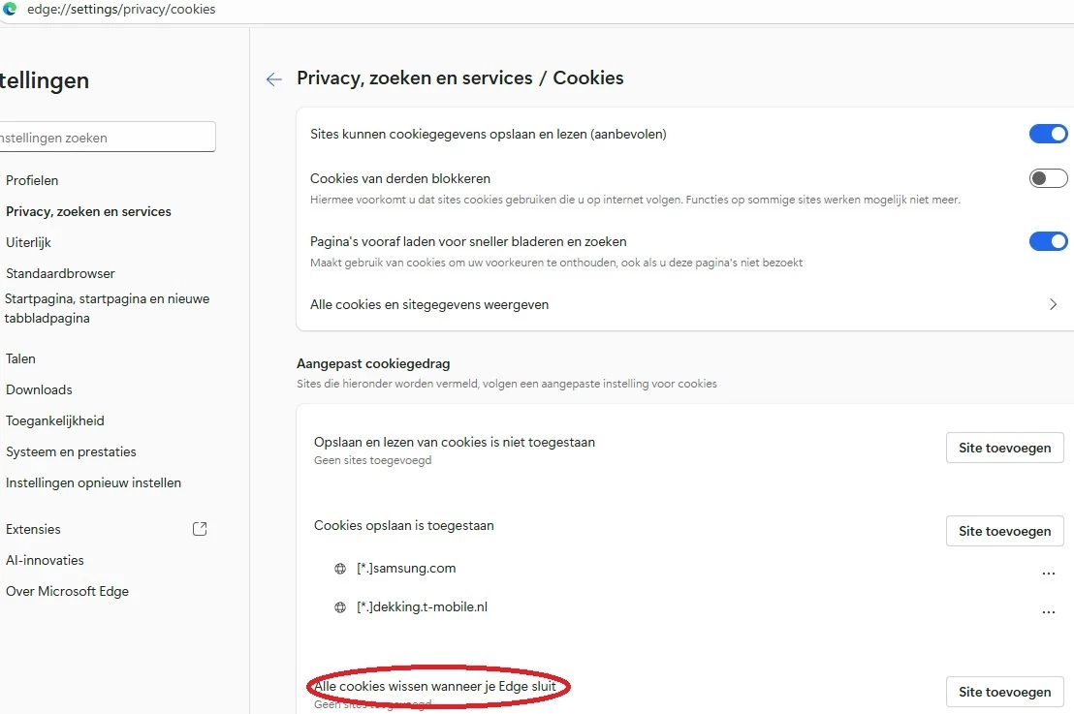Expand Alle cookies en sitegegevens weergeven chevron
This screenshot has height=714, width=1074.
1053,304
